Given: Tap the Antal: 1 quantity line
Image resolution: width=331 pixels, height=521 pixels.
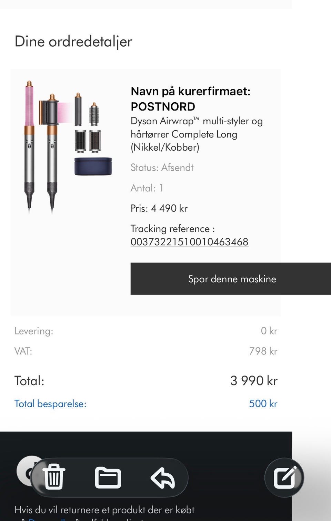Looking at the screenshot, I should [x=147, y=188].
